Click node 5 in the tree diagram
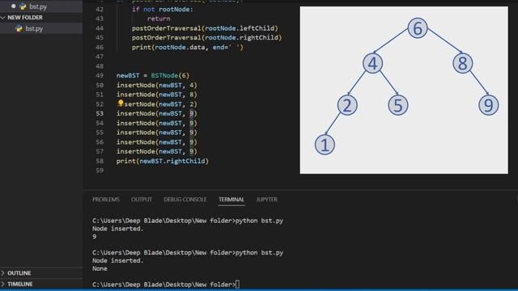The height and width of the screenshot is (291, 518). [397, 105]
